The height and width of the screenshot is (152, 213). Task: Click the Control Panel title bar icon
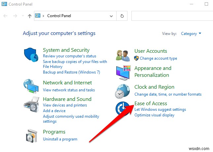coord(4,4)
